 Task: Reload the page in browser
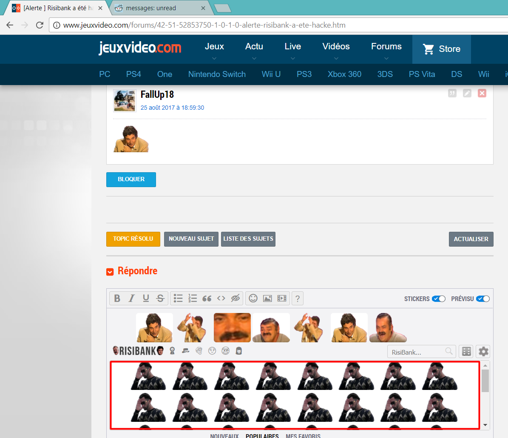coord(40,25)
